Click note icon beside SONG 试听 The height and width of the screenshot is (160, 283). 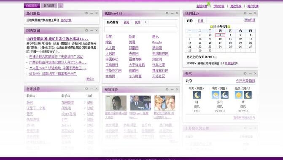click(x=84, y=102)
